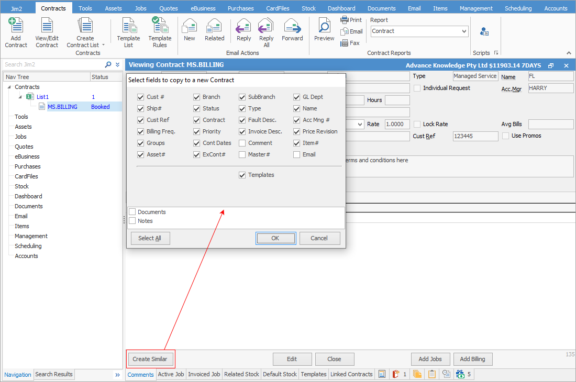Uncheck the Templates checkbox

(x=242, y=175)
